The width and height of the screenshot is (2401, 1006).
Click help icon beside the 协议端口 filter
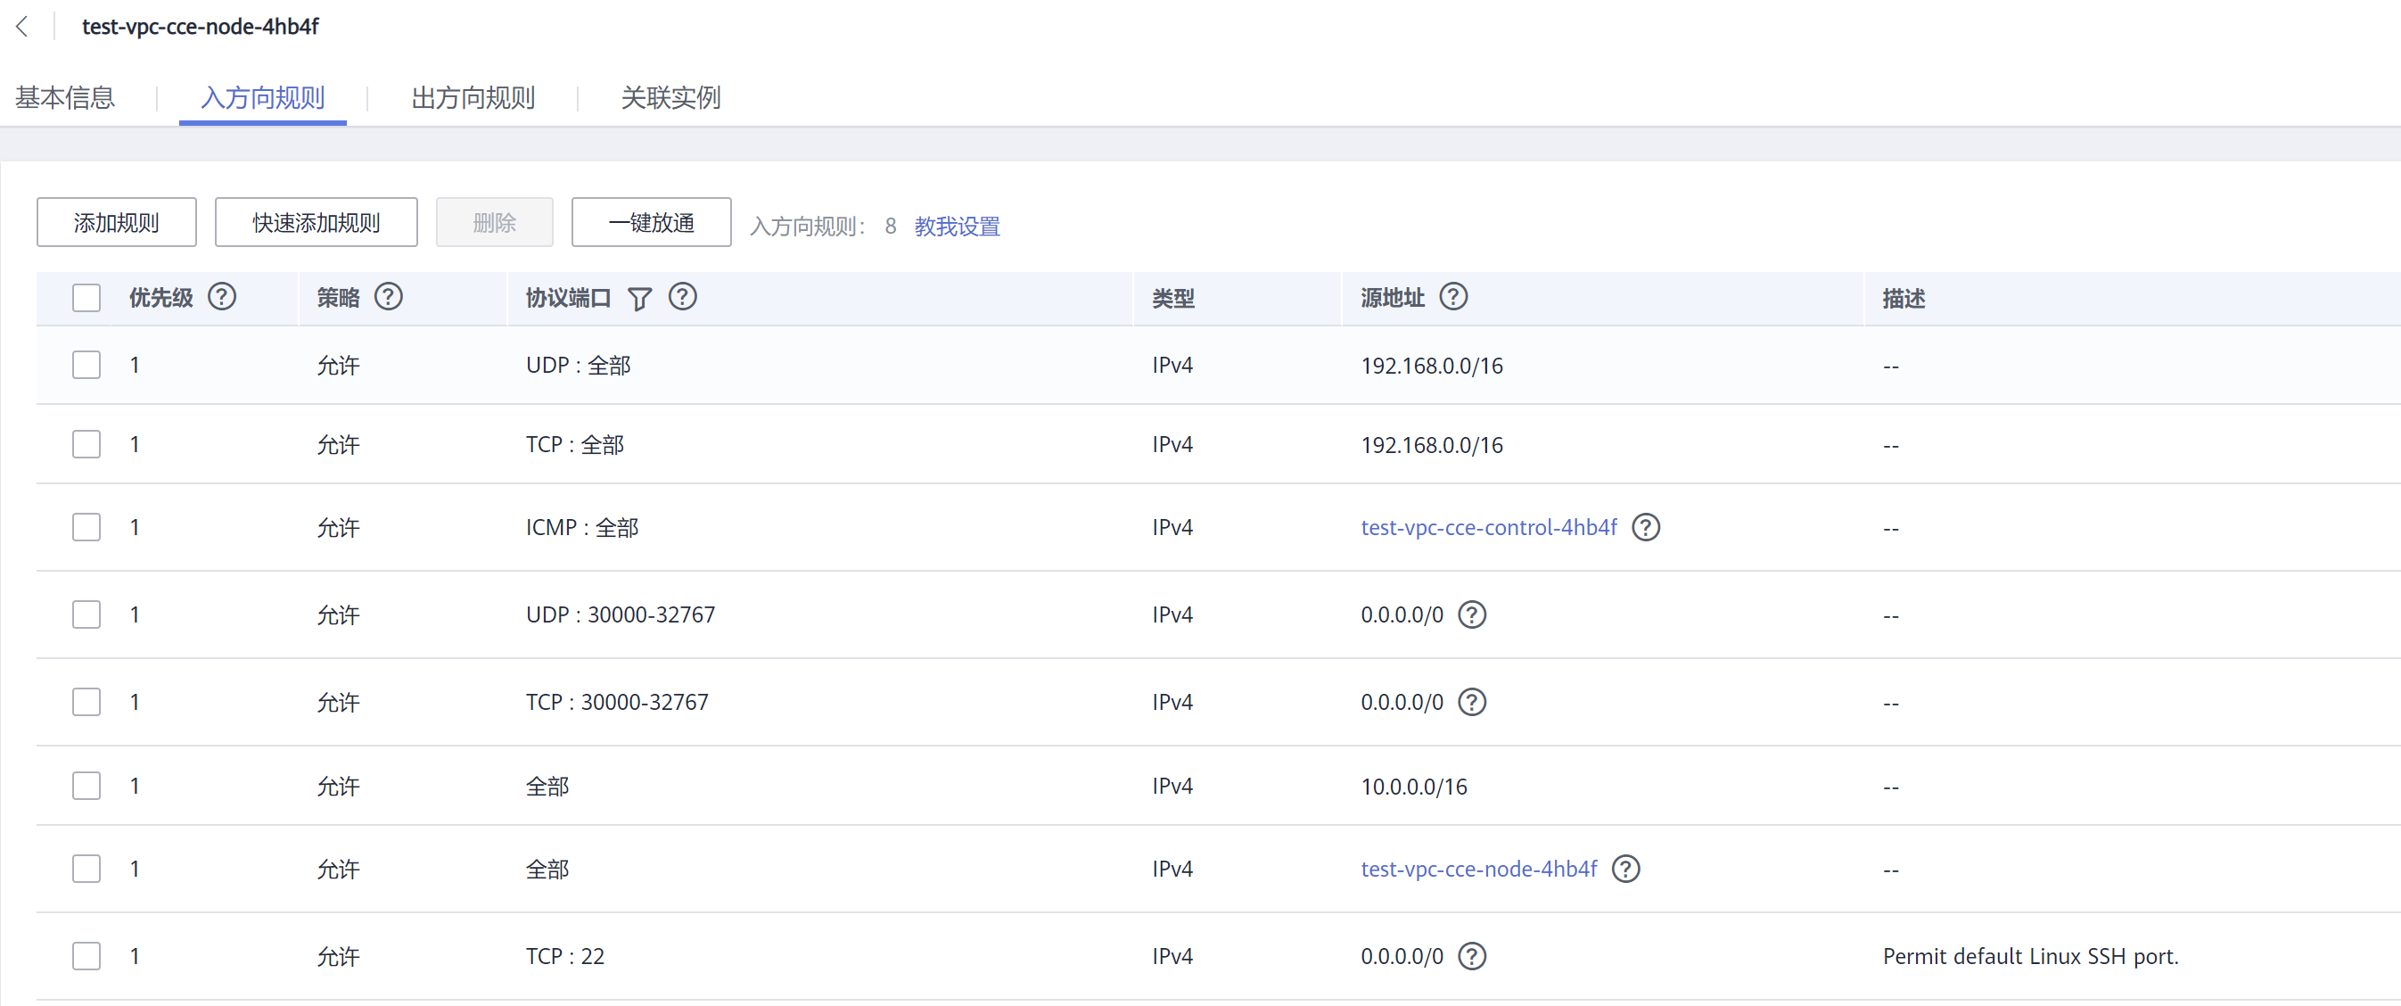coord(682,297)
